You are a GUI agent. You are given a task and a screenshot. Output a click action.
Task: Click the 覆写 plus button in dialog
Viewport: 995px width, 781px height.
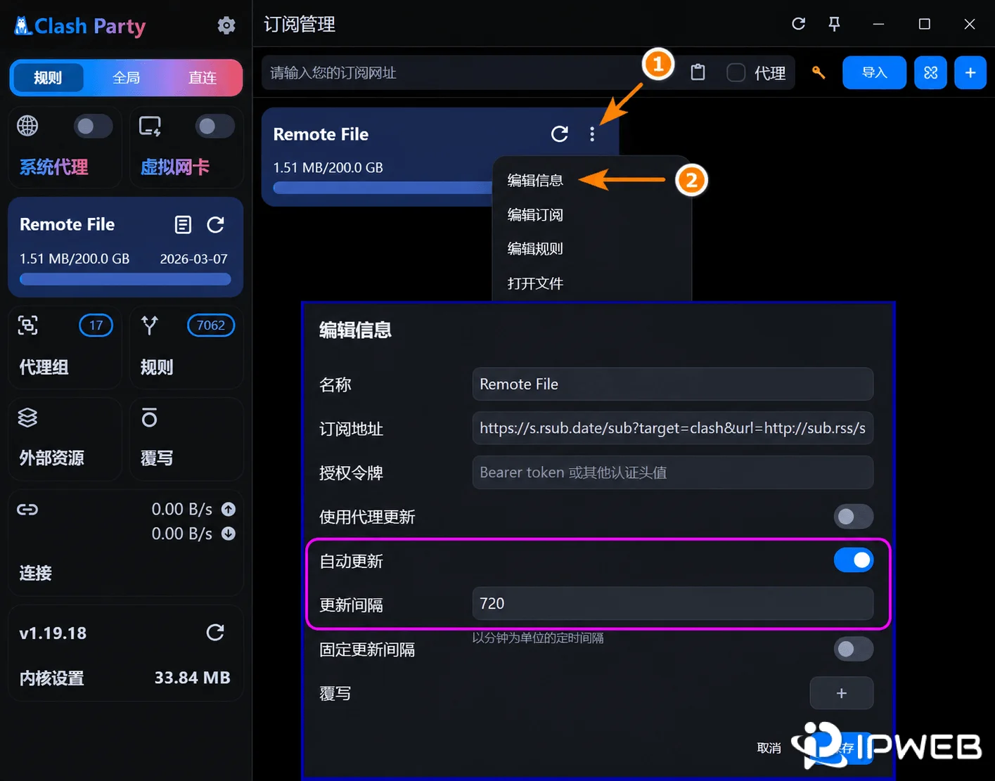click(842, 693)
